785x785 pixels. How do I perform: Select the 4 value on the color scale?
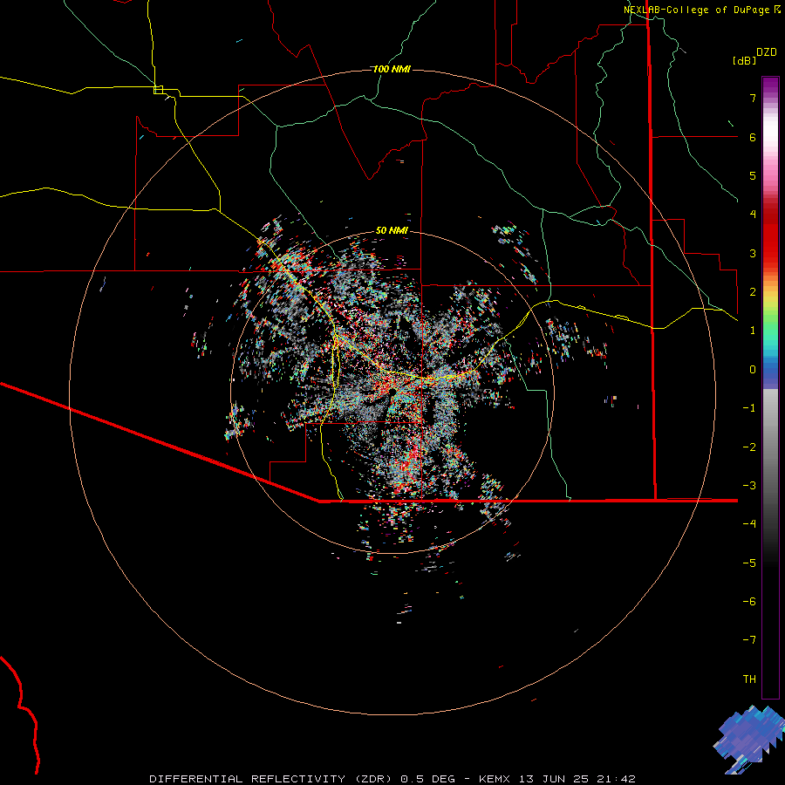coord(753,215)
